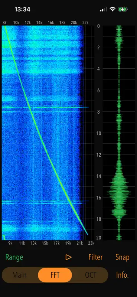Image resolution: width=137 pixels, height=297 pixels.
Task: Tap the 23k label on bottom frequency axis
Action: (x=91, y=243)
